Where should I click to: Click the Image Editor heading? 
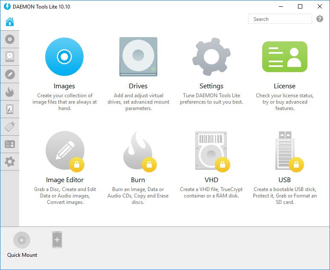65,180
